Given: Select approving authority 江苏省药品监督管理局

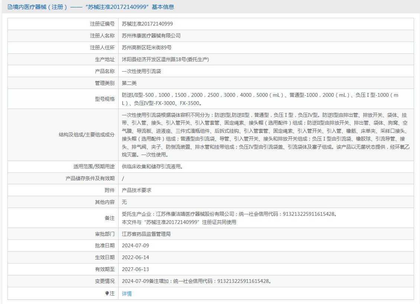Looking at the screenshot, I should click(146, 234).
